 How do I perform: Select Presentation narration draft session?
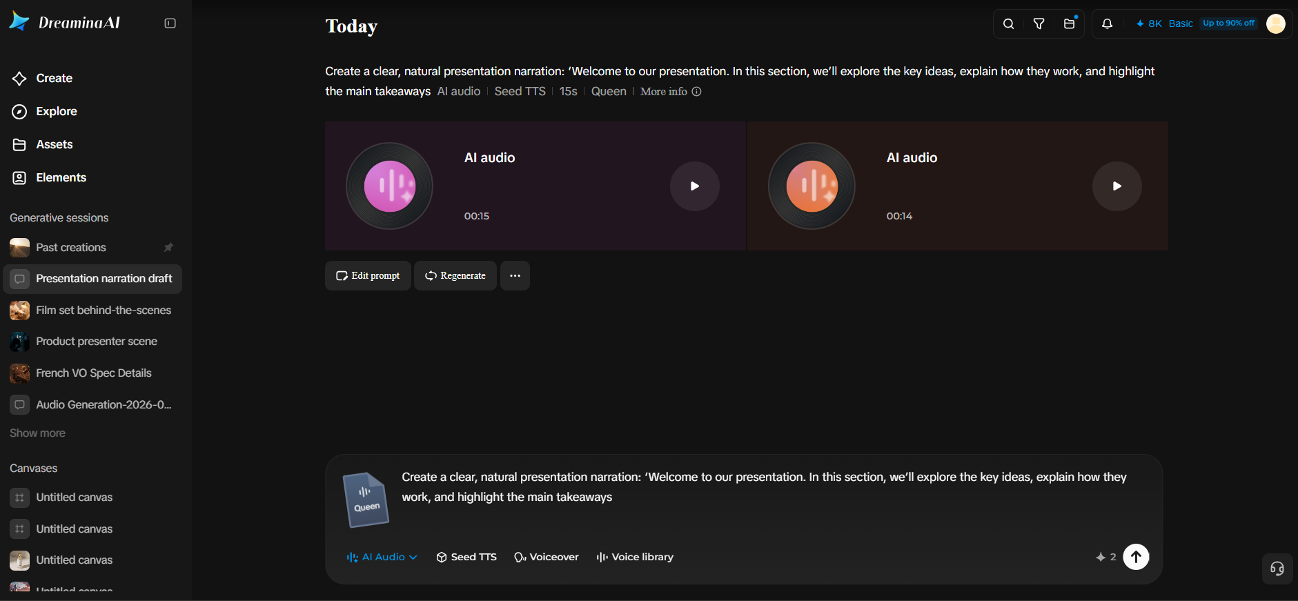pyautogui.click(x=92, y=279)
